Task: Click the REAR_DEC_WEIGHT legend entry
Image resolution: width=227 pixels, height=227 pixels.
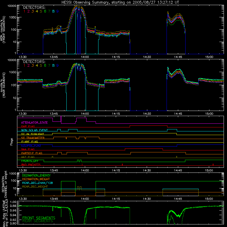Action: (x=35, y=187)
